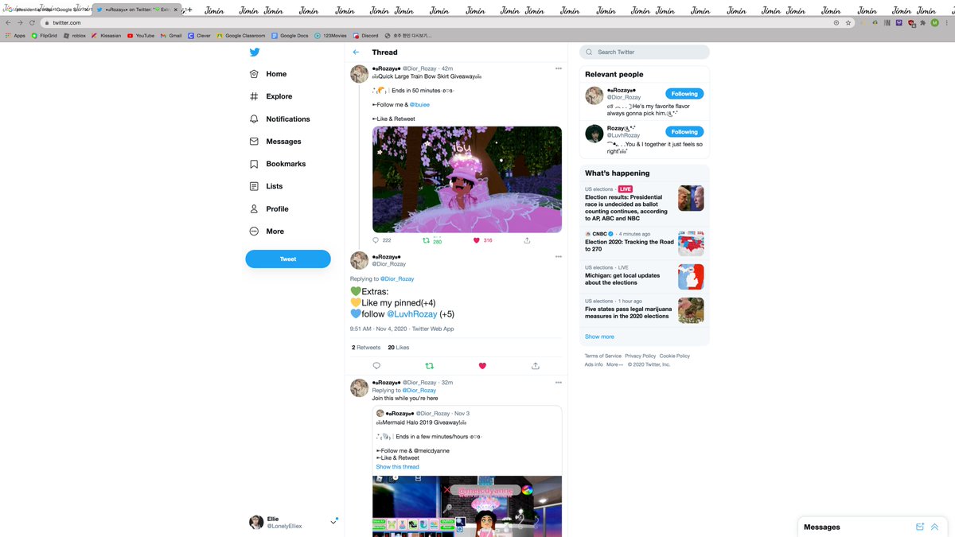Open Messages in the sidebar

pos(275,142)
